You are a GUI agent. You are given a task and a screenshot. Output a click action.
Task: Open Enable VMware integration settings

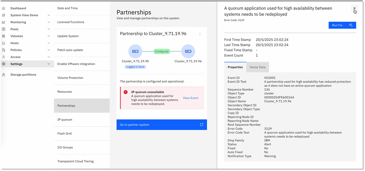82,64
